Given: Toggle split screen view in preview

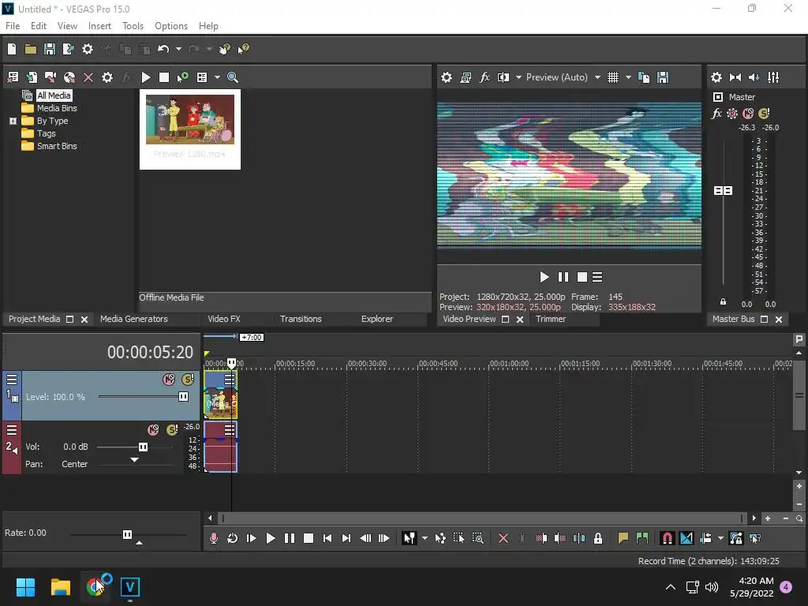Looking at the screenshot, I should click(503, 77).
